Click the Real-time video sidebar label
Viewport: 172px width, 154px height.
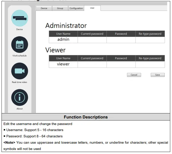click(19, 82)
